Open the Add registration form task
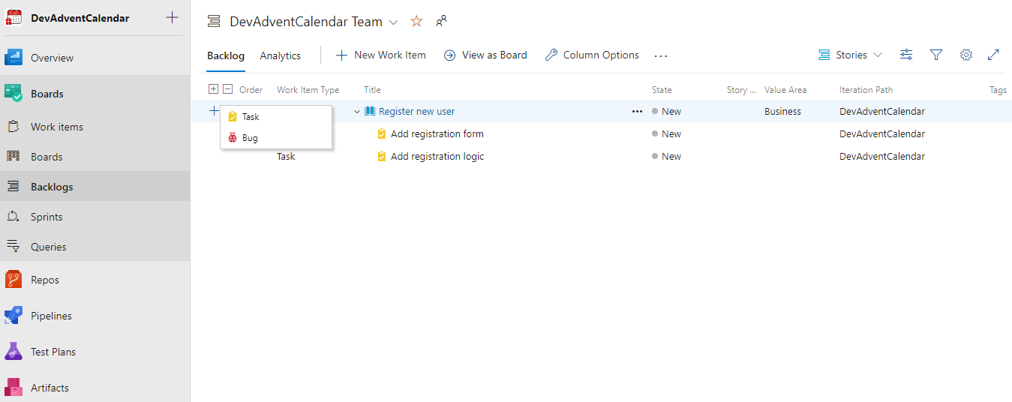This screenshot has width=1012, height=402. pyautogui.click(x=437, y=134)
